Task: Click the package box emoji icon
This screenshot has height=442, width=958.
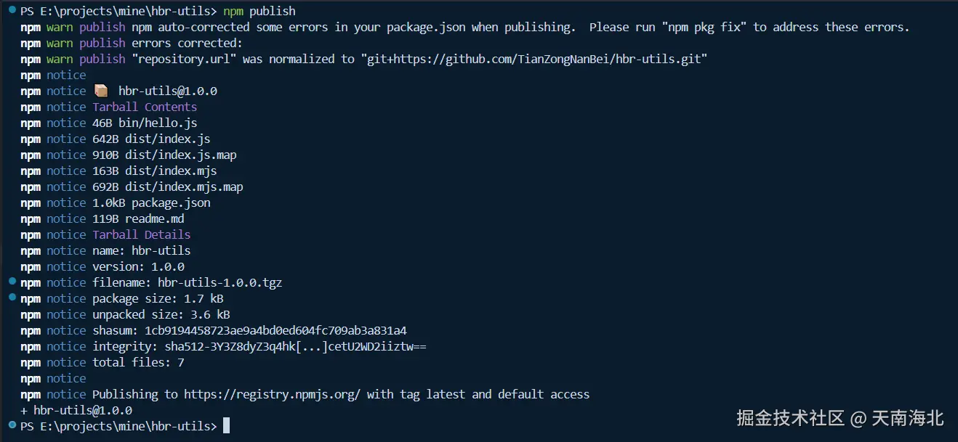Action: 101,91
